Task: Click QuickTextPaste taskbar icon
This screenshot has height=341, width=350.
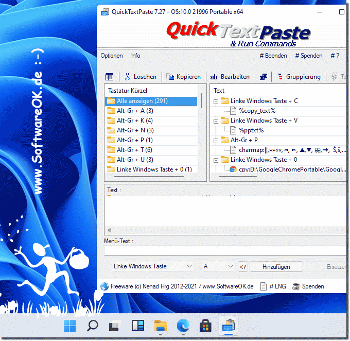Action: pyautogui.click(x=229, y=326)
